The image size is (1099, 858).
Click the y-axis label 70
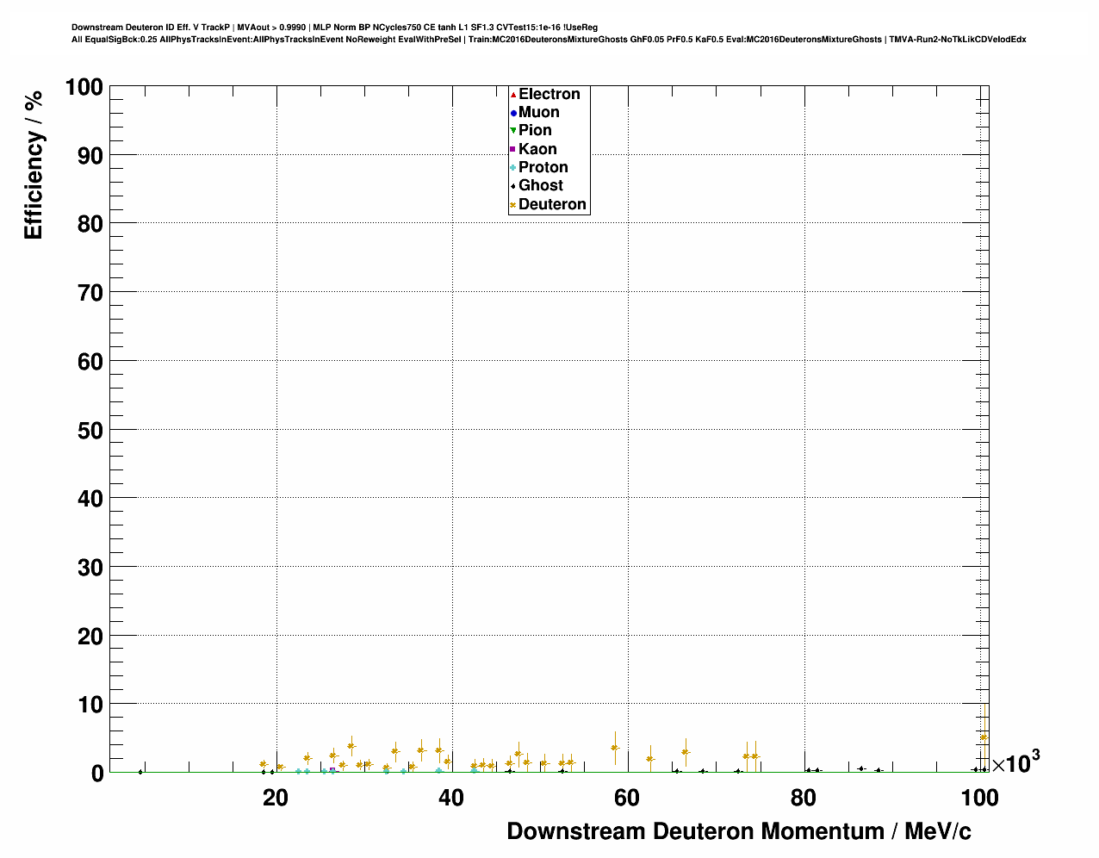point(90,293)
